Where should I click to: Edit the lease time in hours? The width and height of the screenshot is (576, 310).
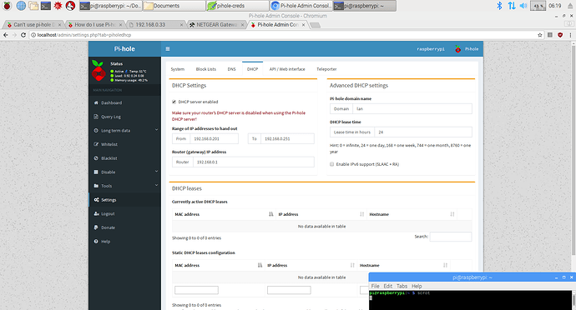click(x=423, y=132)
